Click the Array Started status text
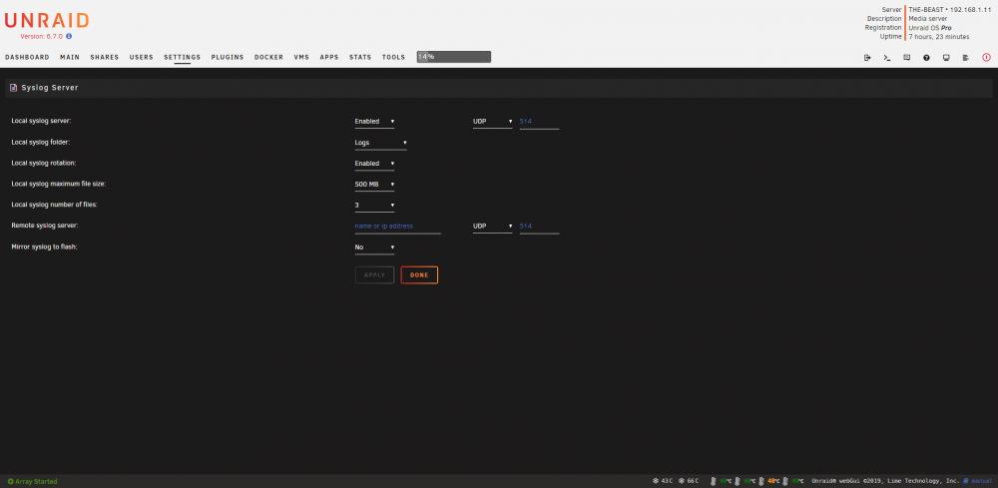998x488 pixels. click(x=36, y=482)
